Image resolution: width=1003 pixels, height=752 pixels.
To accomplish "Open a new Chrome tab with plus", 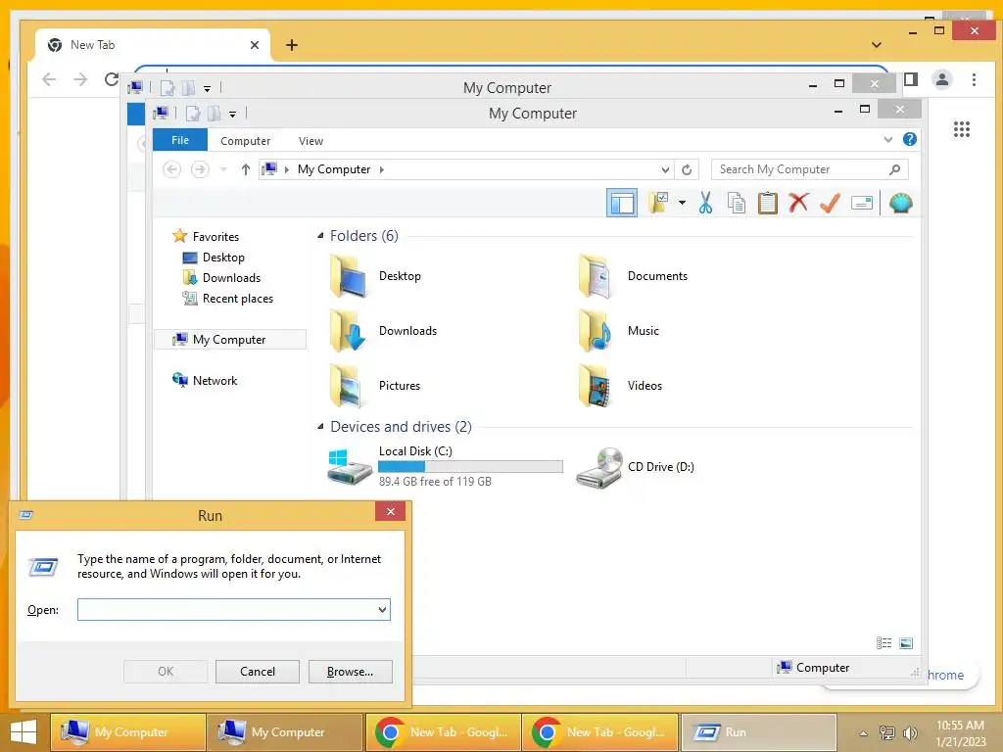I will pyautogui.click(x=292, y=45).
